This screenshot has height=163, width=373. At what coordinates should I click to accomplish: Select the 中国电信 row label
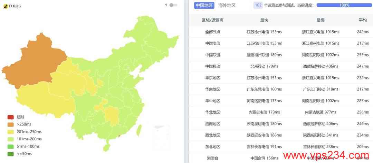point(213,43)
